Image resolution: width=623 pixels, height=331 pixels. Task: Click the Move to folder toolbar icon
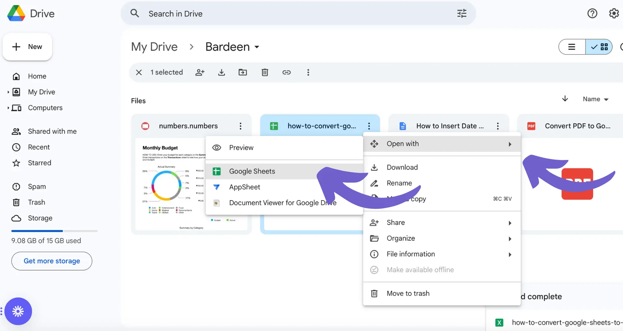coord(243,72)
